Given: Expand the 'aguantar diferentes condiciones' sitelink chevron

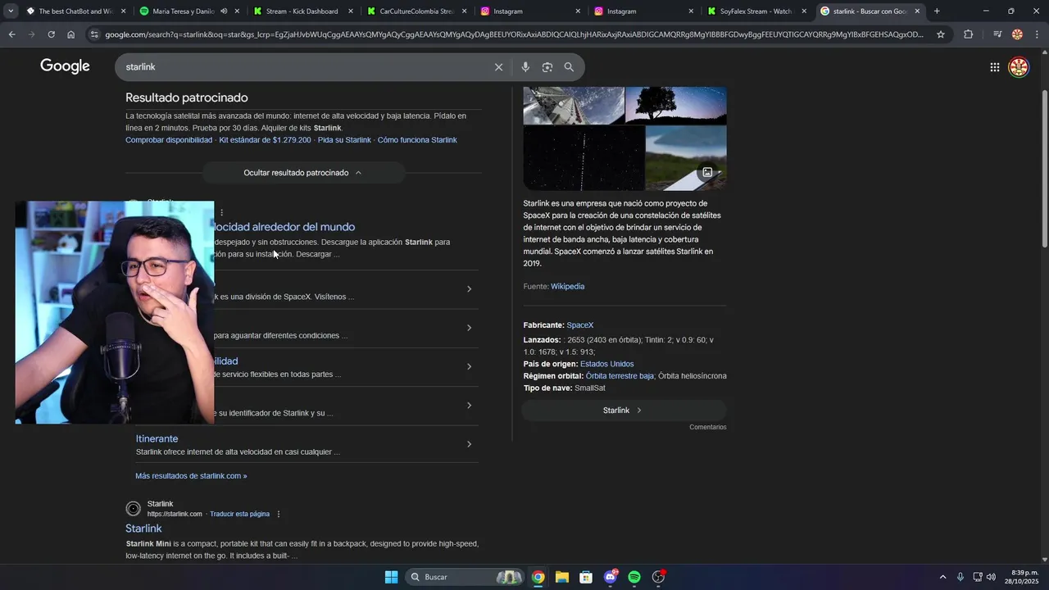Looking at the screenshot, I should [x=469, y=328].
